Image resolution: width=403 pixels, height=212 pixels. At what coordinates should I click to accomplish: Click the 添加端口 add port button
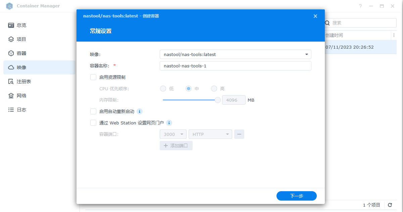[x=176, y=146]
